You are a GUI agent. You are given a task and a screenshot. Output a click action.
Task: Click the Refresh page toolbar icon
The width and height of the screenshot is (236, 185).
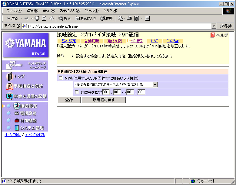click(44, 18)
